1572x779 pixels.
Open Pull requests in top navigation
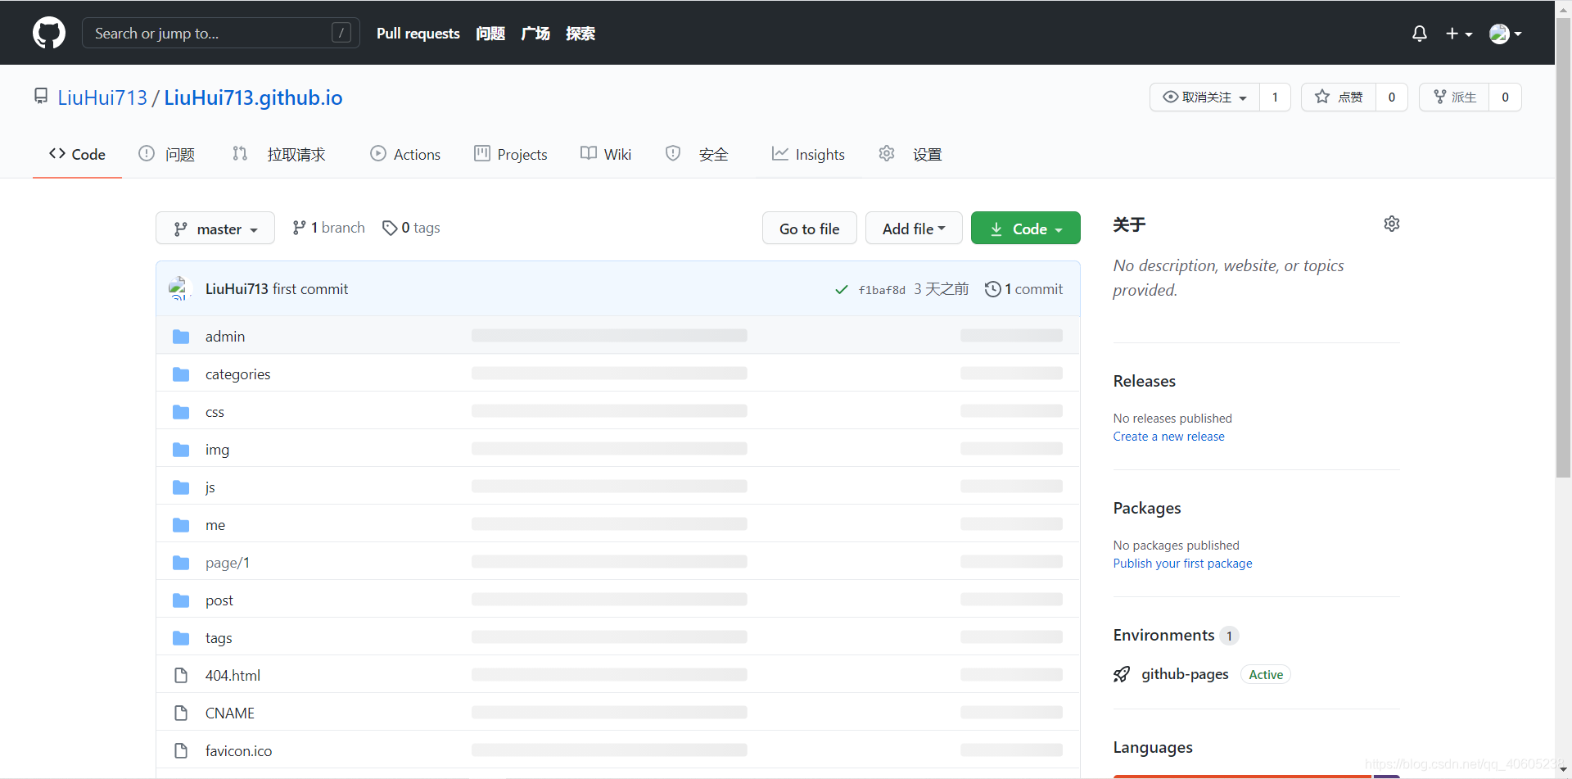[x=418, y=34]
